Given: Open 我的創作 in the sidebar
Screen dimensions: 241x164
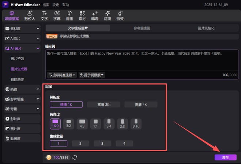Looking at the screenshot, I should click(17, 79).
